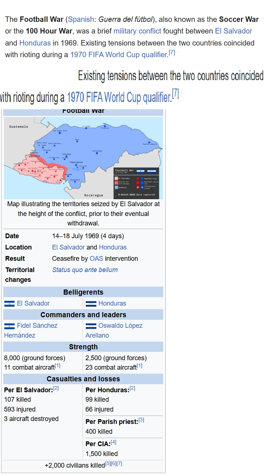Click the italic 'Guerra del fútbol' text
This screenshot has height=476, width=269.
click(125, 20)
